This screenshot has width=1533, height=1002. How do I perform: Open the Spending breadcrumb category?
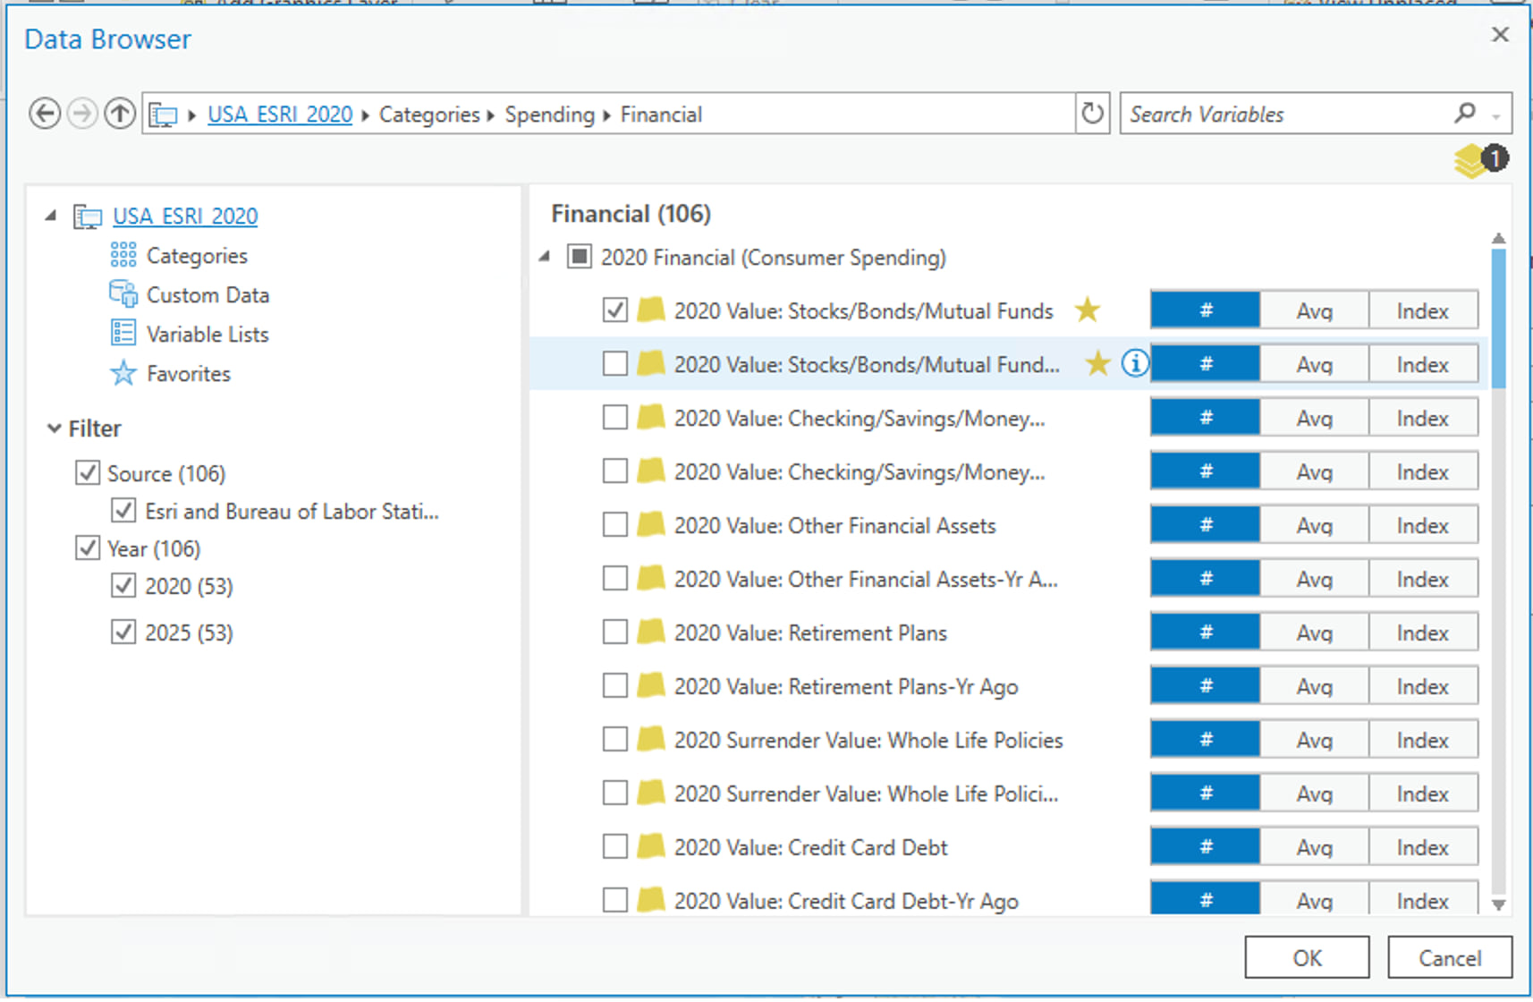coord(549,114)
